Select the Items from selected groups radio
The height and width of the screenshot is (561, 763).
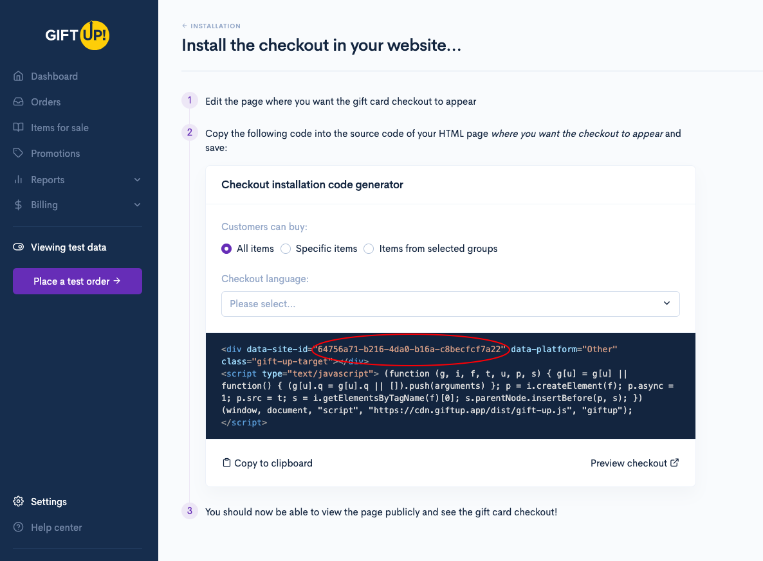(x=369, y=249)
